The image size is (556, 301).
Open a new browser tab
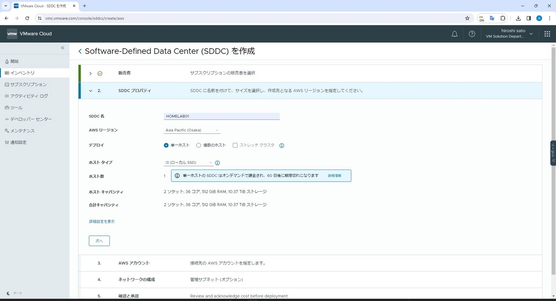[x=84, y=6]
